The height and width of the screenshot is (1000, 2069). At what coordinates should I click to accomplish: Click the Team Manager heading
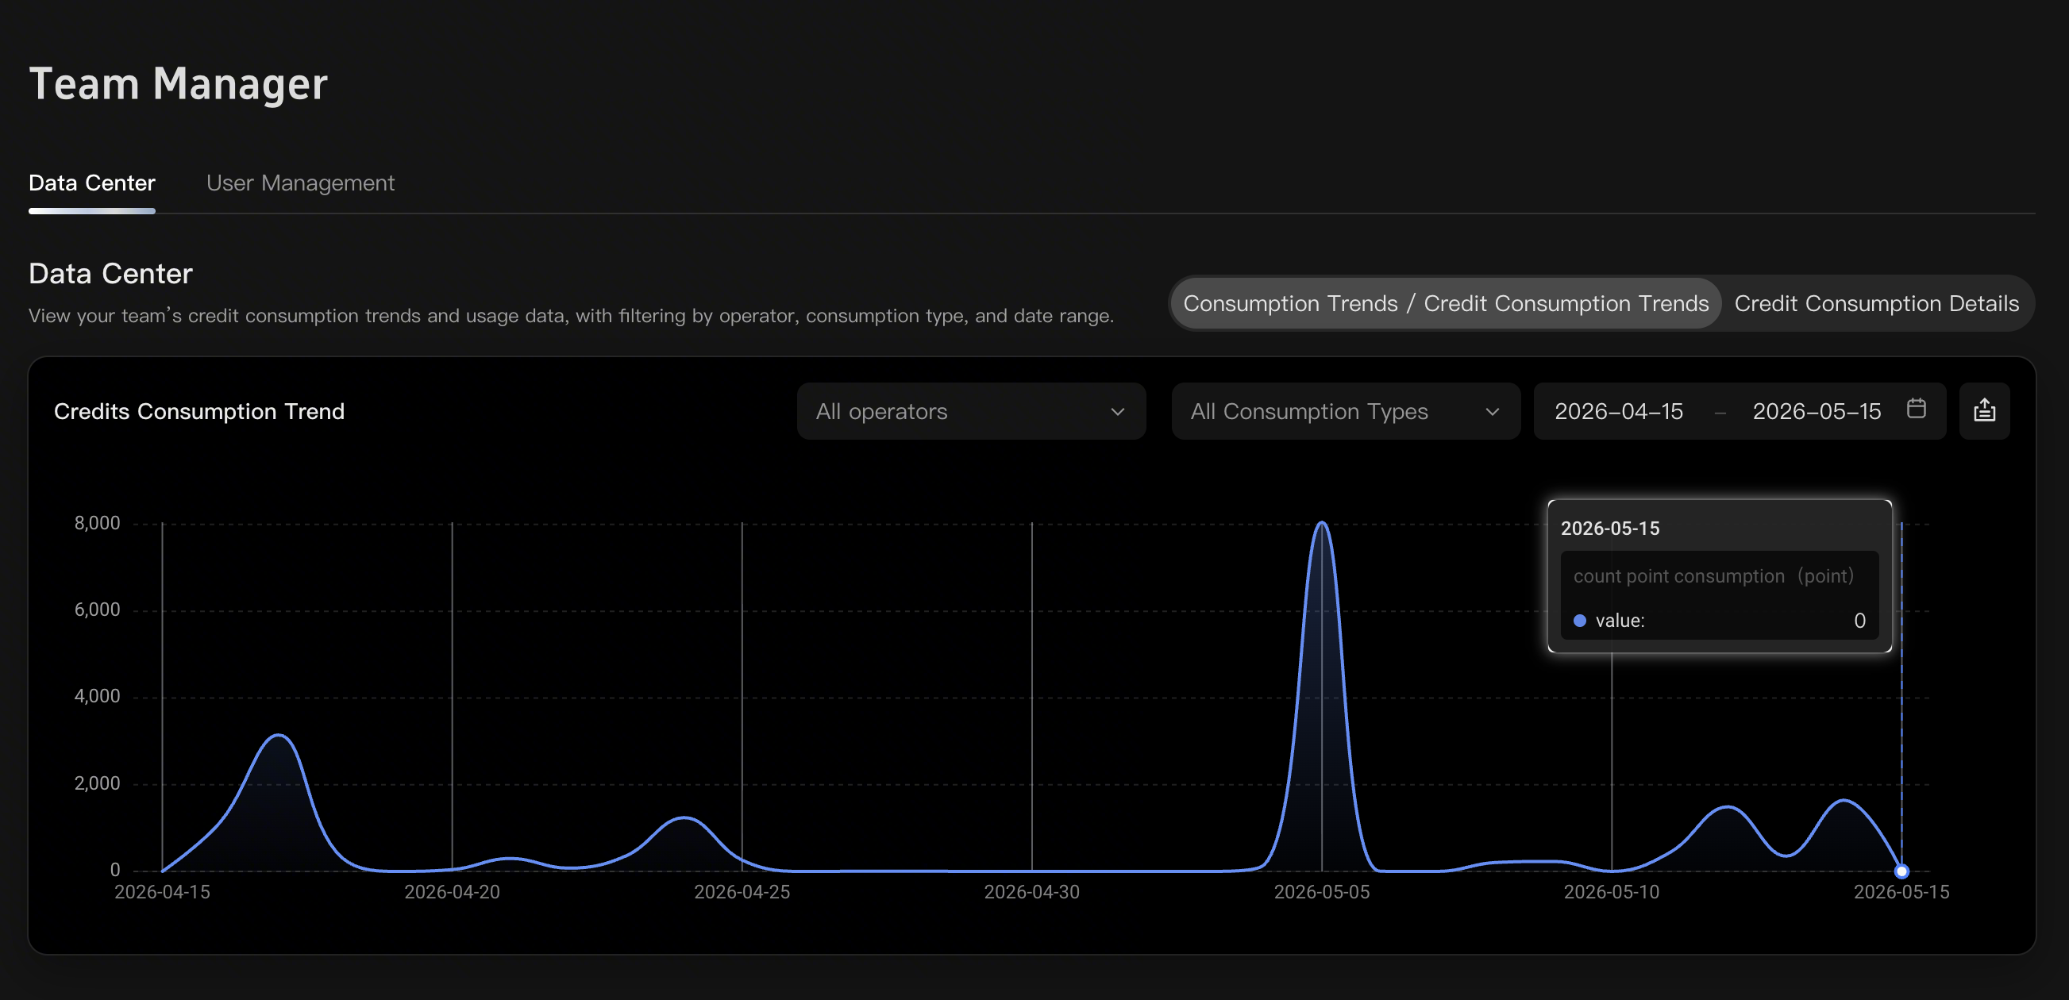click(x=179, y=83)
